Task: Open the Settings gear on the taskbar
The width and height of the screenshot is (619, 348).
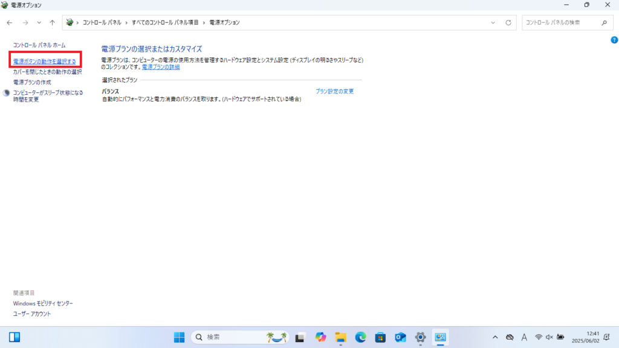Action: (421, 337)
